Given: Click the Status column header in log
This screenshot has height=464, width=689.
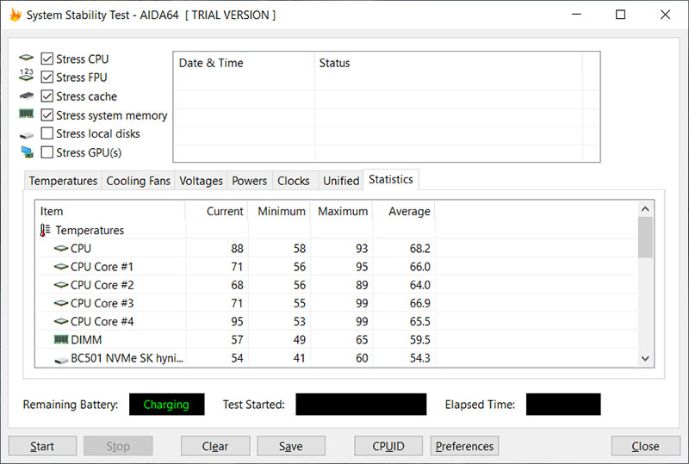Looking at the screenshot, I should pos(448,63).
